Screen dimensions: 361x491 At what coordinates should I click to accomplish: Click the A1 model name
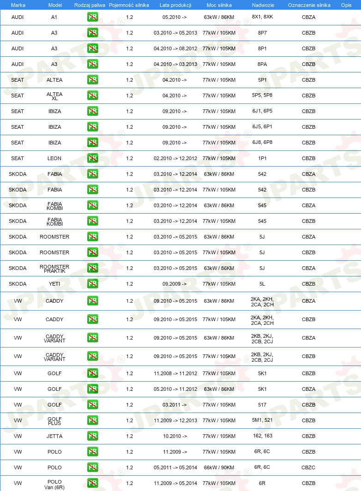point(54,17)
